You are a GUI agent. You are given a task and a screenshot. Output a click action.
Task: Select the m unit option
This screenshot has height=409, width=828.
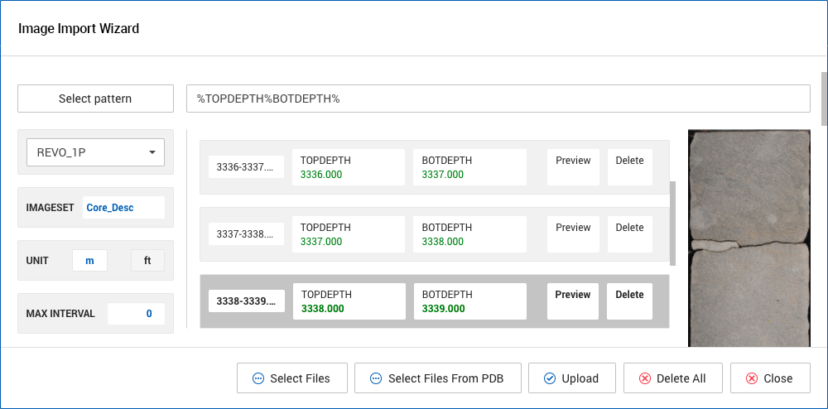click(x=89, y=261)
